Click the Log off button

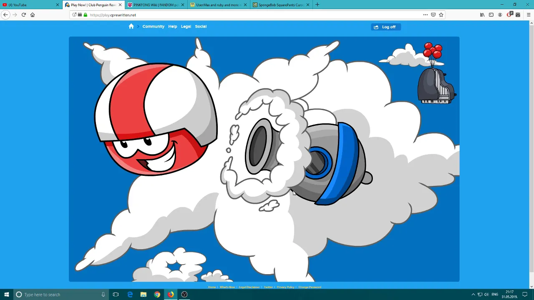(x=386, y=27)
